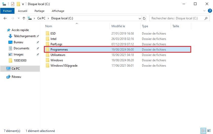
Task: Select the PerfLogs folder icon
Action: [x=47, y=44]
